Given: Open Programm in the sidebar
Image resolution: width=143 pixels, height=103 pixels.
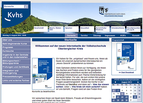Looking at the screenshot, I should [x=16, y=47].
